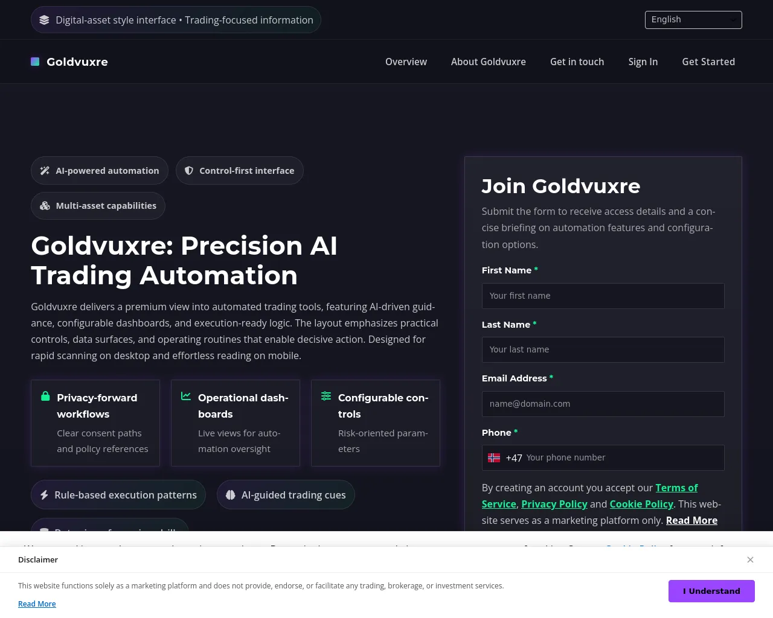Focus the First Name input field
Screen dimensions: 773x618
603,296
